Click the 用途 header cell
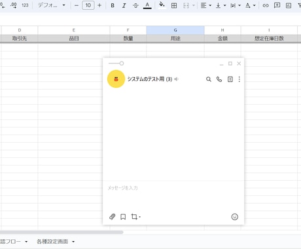This screenshot has height=249, width=301. pyautogui.click(x=175, y=39)
